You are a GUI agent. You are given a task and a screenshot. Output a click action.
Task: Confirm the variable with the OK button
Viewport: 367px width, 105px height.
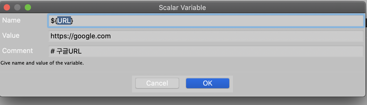coord(207,83)
